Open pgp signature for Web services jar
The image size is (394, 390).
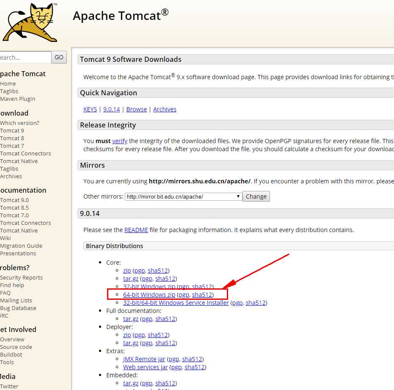click(176, 368)
